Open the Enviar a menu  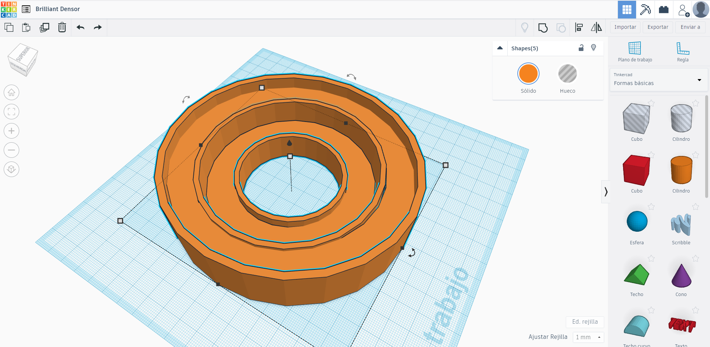[690, 27]
